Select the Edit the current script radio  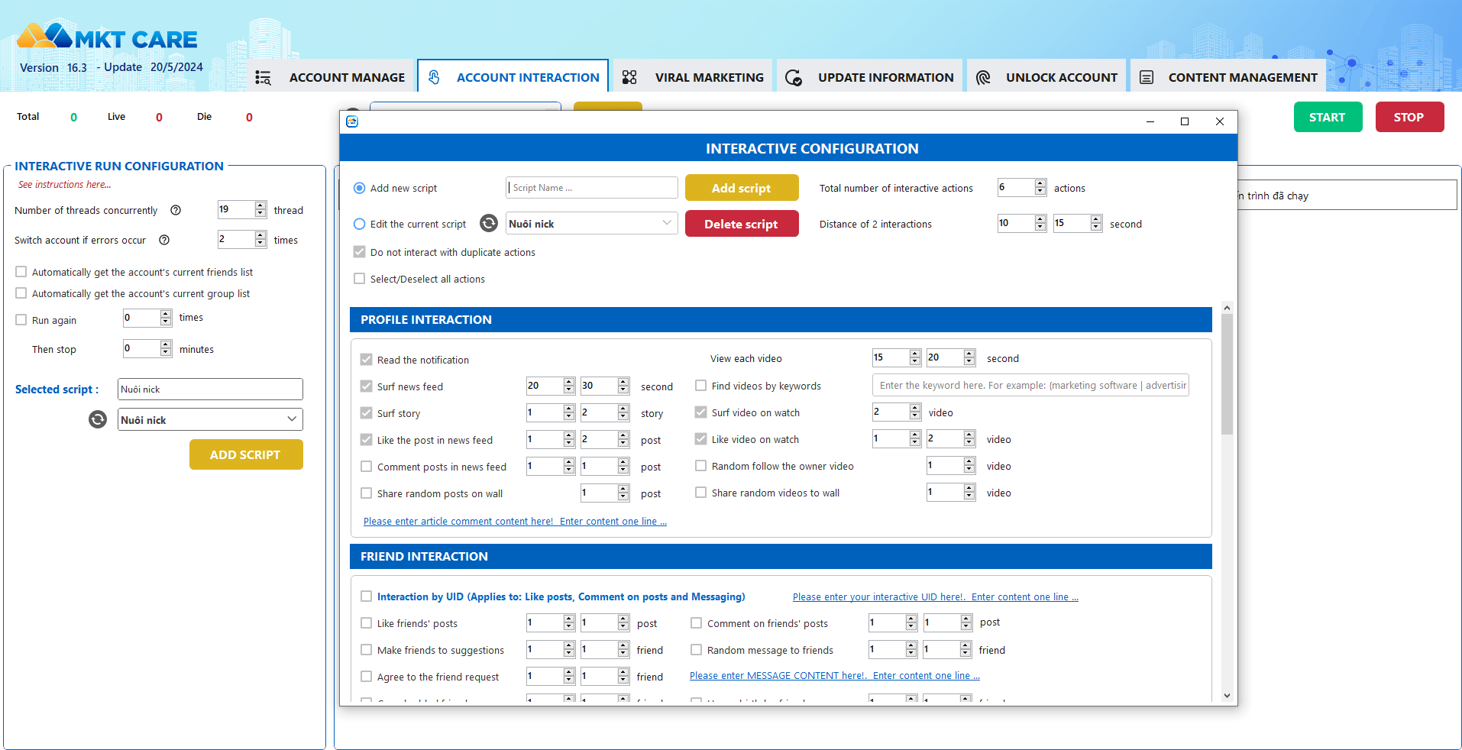[360, 225]
